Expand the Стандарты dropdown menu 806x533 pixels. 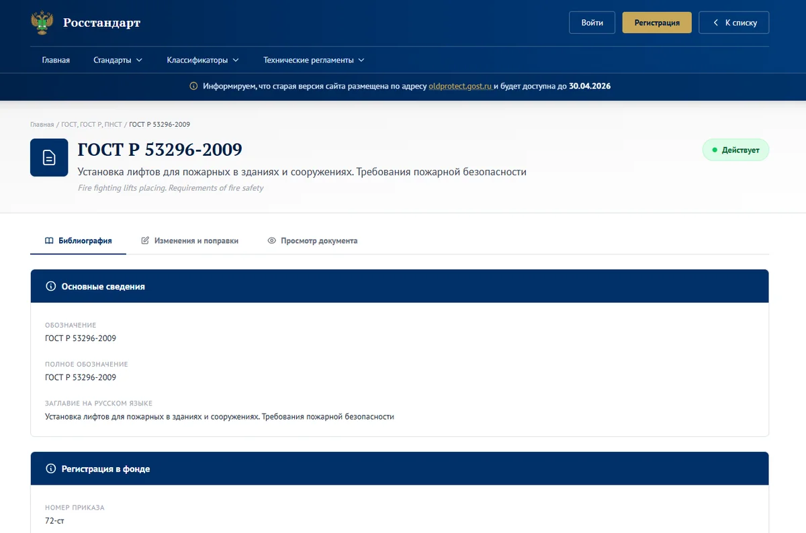pos(118,60)
